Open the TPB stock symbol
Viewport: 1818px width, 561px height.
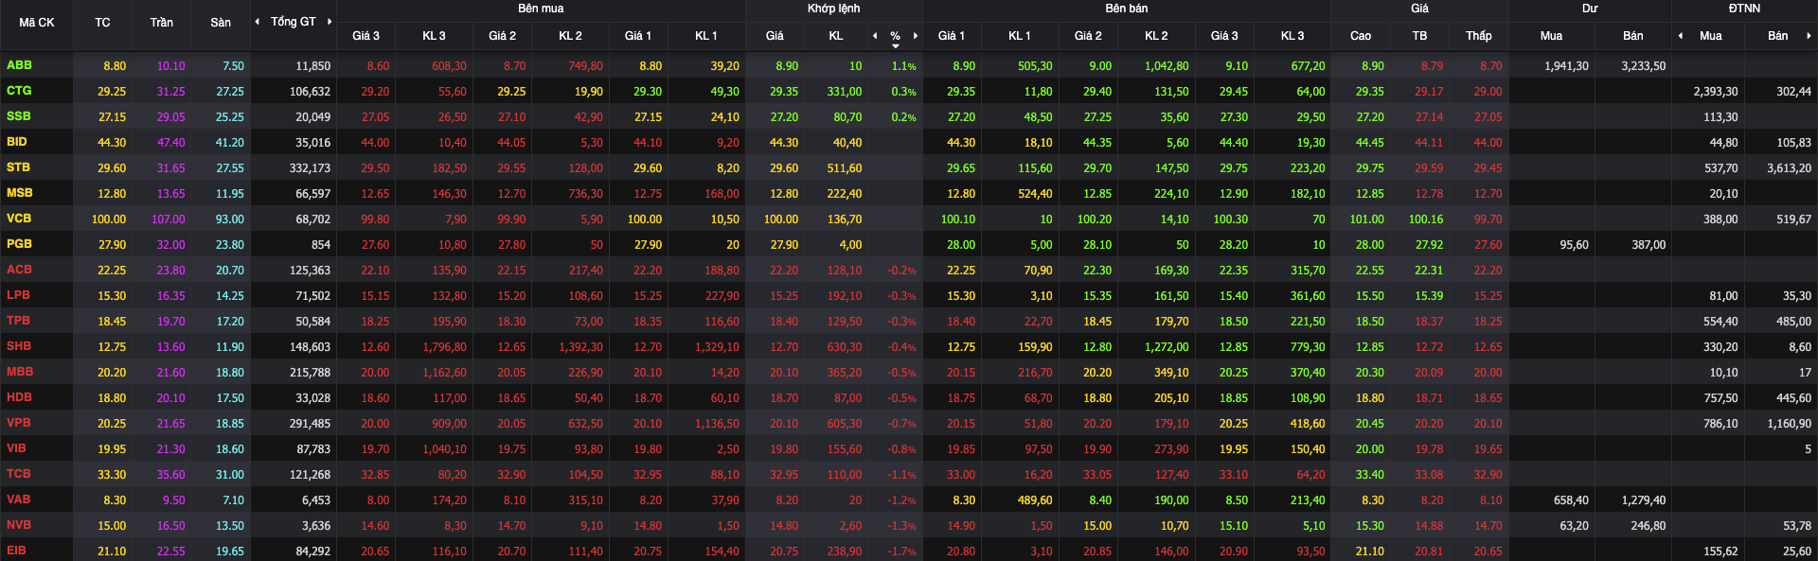click(x=19, y=321)
